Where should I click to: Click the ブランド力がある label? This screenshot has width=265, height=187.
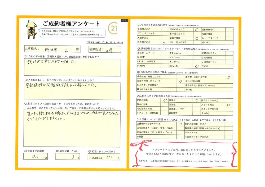click(x=146, y=33)
